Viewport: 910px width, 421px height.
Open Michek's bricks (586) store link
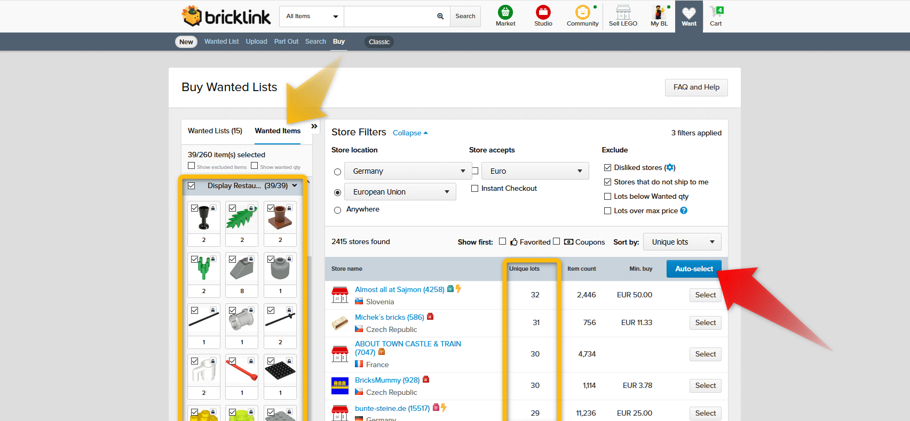389,317
